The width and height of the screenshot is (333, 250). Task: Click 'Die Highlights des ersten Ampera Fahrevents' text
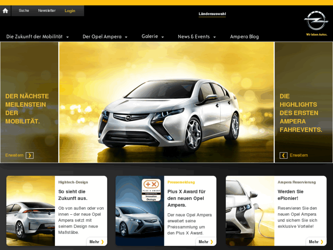coord(301,113)
